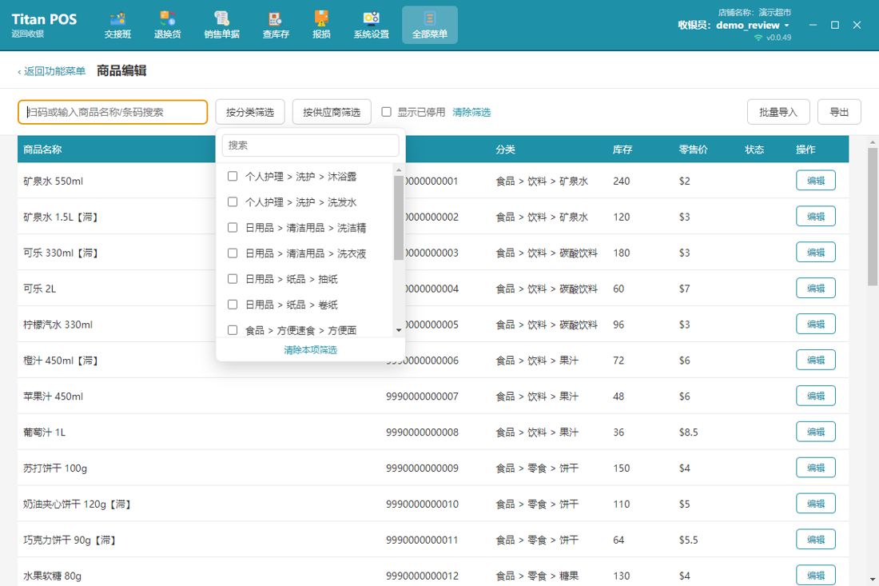Image resolution: width=879 pixels, height=586 pixels.
Task: Check the 个人护理 > 洗护 > 沐浴露 category
Action: coord(233,176)
